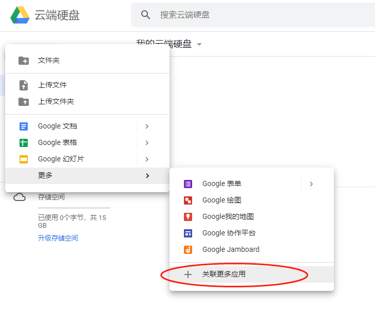
Task: Click the upload folder icon
Action: point(24,102)
